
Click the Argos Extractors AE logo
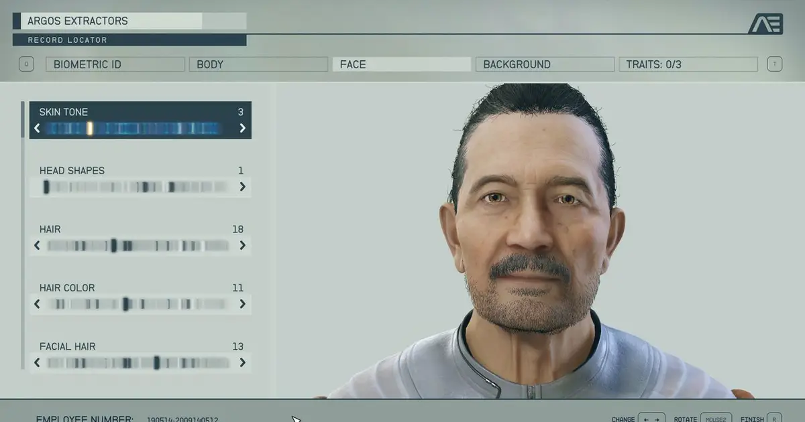point(765,23)
